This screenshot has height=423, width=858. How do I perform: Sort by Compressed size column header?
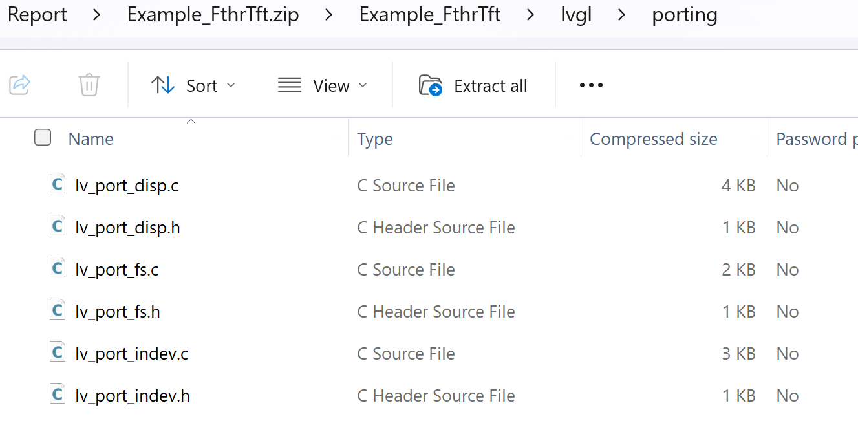tap(653, 139)
